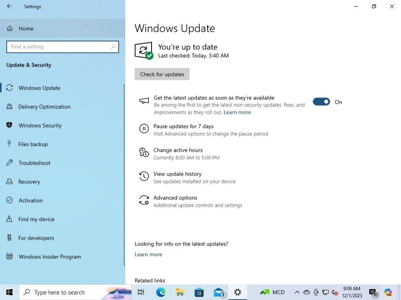Open the Windows Start menu
401x300 pixels.
point(10,292)
